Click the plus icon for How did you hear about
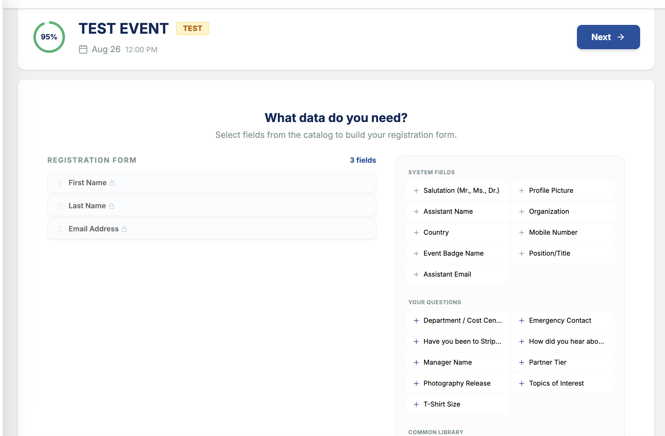The width and height of the screenshot is (665, 436). coord(522,342)
